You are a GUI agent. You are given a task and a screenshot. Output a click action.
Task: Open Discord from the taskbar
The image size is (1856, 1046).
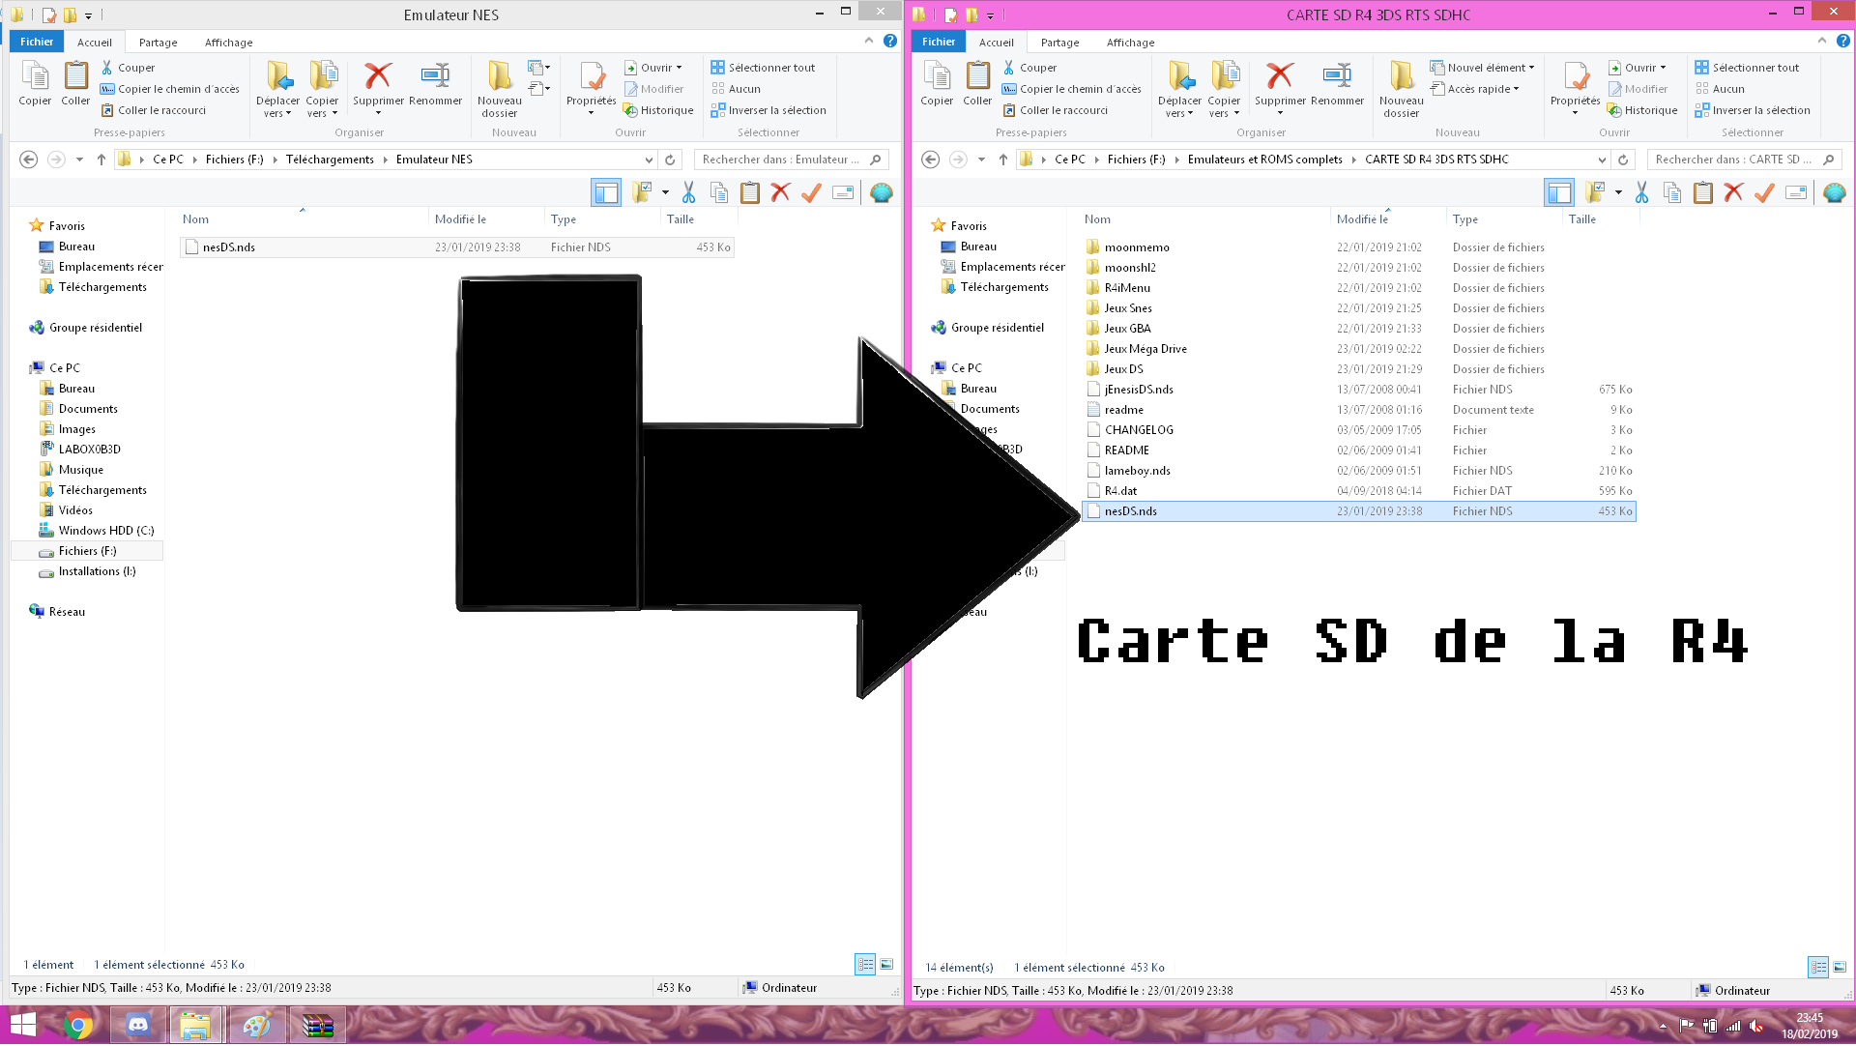(x=138, y=1025)
